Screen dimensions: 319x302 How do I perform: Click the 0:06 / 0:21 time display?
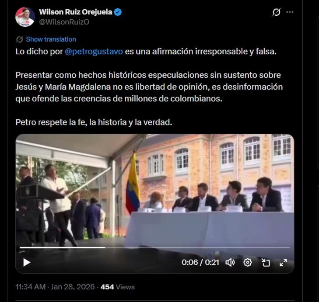tap(200, 262)
